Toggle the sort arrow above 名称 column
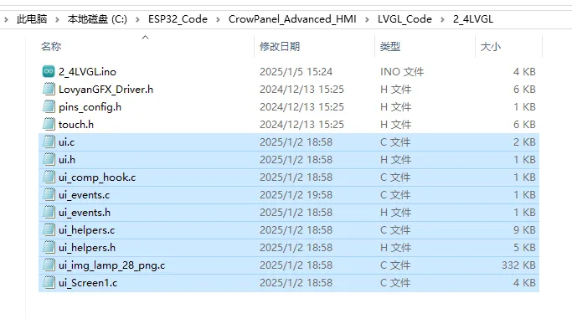 145,37
